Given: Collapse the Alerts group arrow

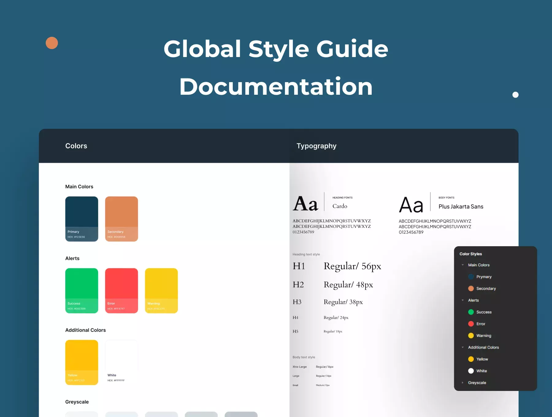Looking at the screenshot, I should [x=463, y=300].
